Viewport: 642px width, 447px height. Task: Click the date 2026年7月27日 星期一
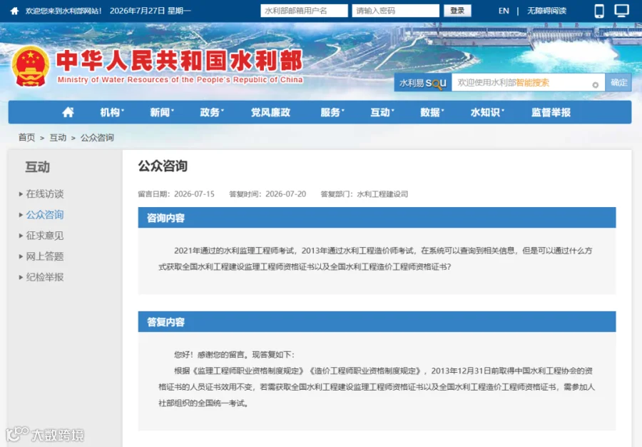pyautogui.click(x=151, y=11)
